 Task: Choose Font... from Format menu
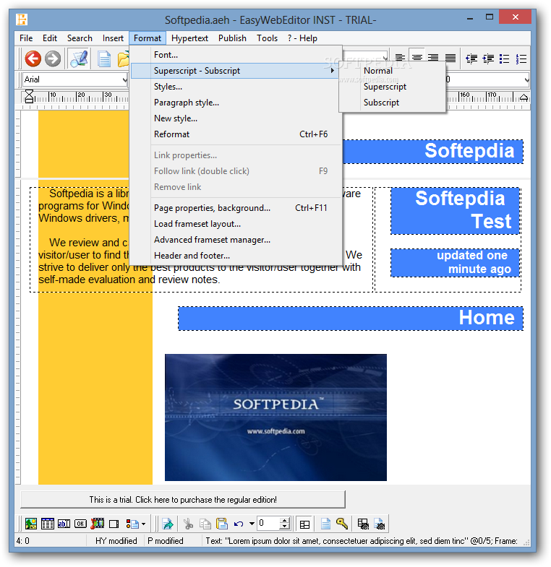236,55
